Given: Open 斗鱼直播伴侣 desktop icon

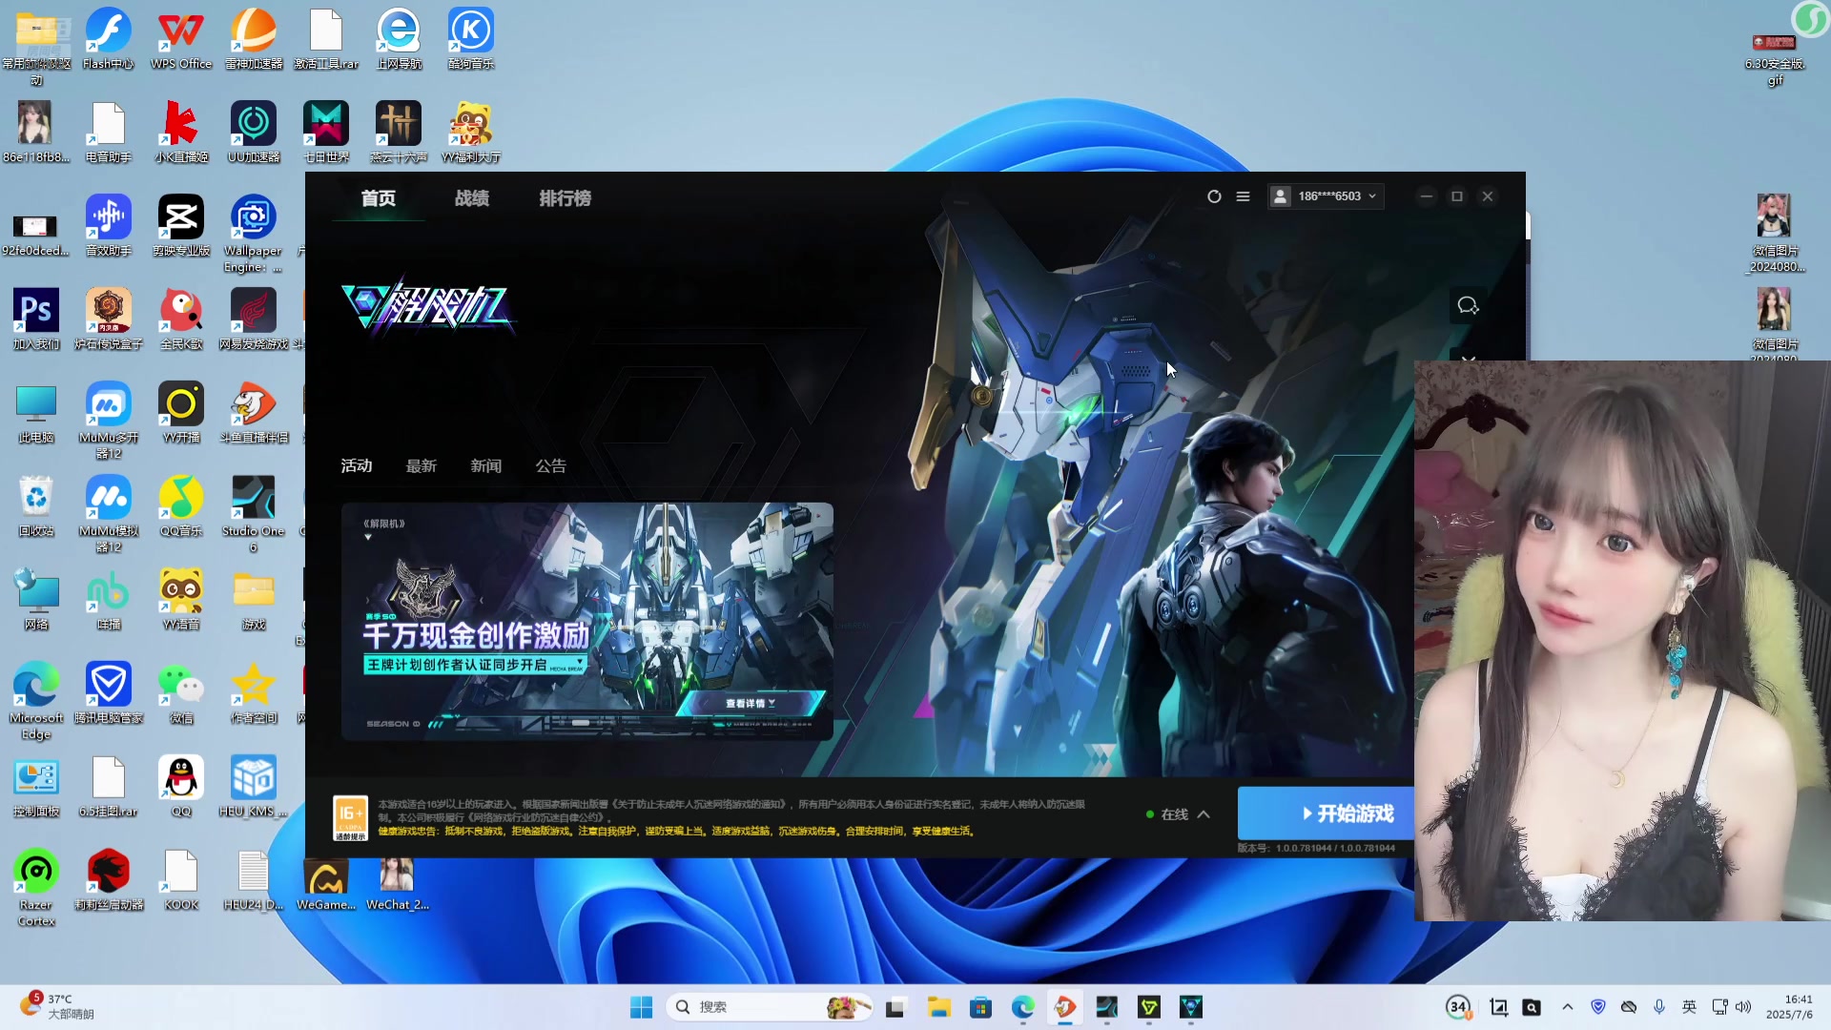Looking at the screenshot, I should 254,414.
